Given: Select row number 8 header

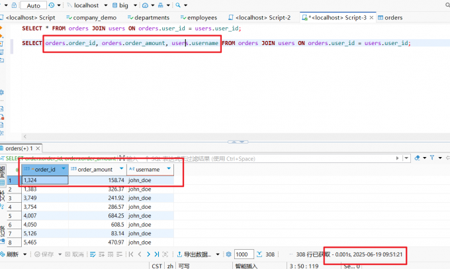Looking at the screenshot, I should point(14,242).
